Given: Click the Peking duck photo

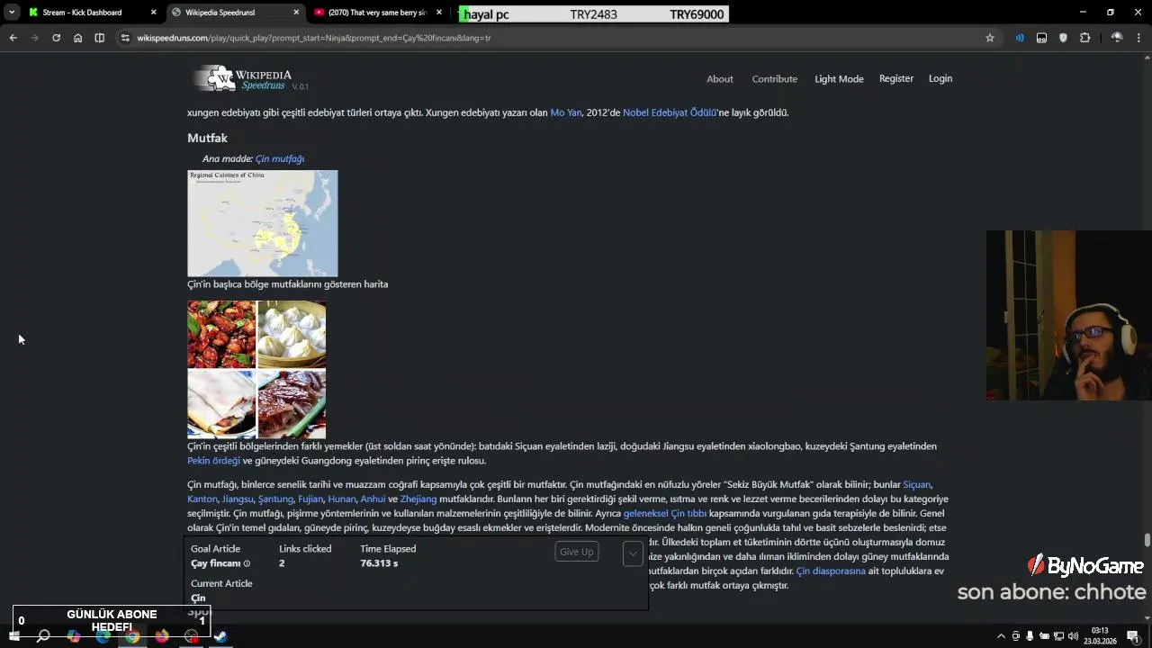Looking at the screenshot, I should click(x=292, y=404).
